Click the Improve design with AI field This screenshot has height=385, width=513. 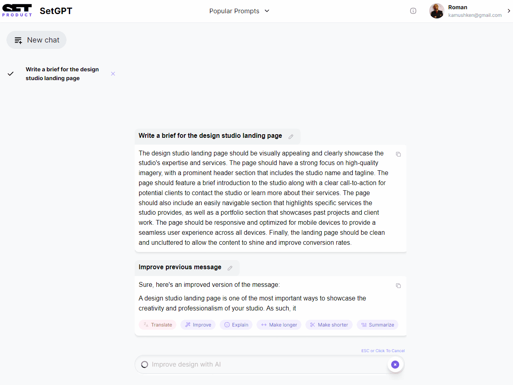tap(265, 365)
